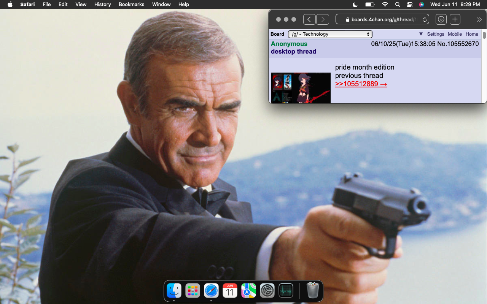487x304 pixels.
Task: Open the Board selection dropdown
Action: 330,34
